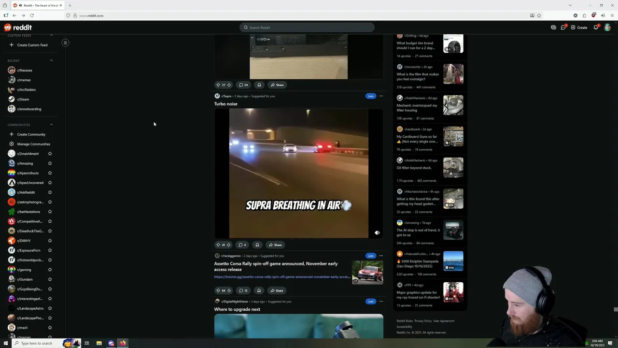This screenshot has height=348, width=618.
Task: Open Firefox application hamburger menu
Action: [x=612, y=15]
